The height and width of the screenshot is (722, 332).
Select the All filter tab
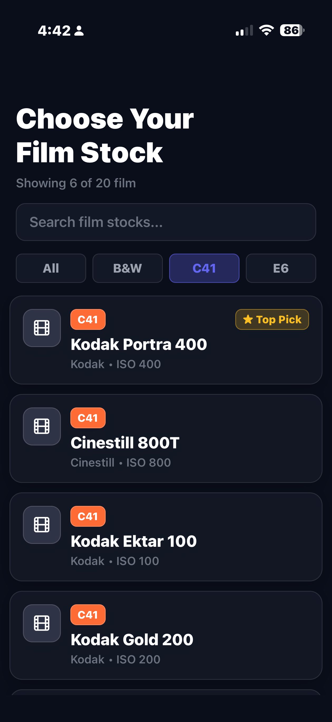pos(51,268)
